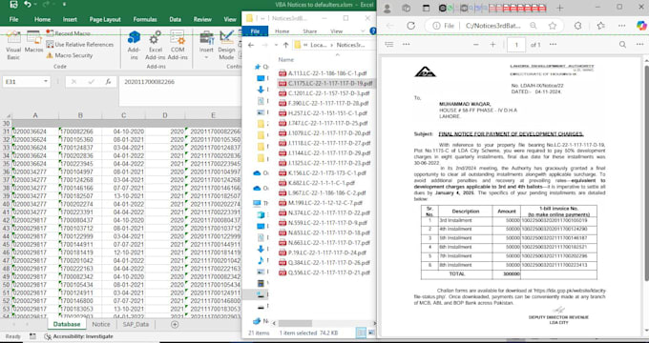Select column C header in Excel
Viewport: 649px width, 343px height.
(x=123, y=115)
